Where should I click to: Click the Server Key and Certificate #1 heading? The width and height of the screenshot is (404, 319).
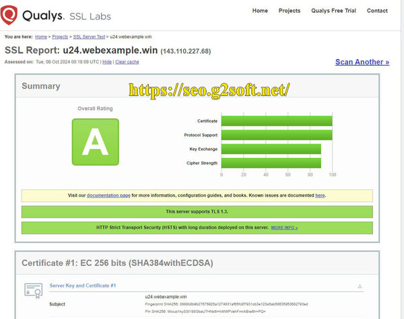83,285
